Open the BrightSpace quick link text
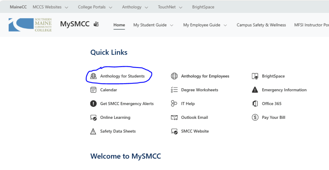 (x=273, y=76)
